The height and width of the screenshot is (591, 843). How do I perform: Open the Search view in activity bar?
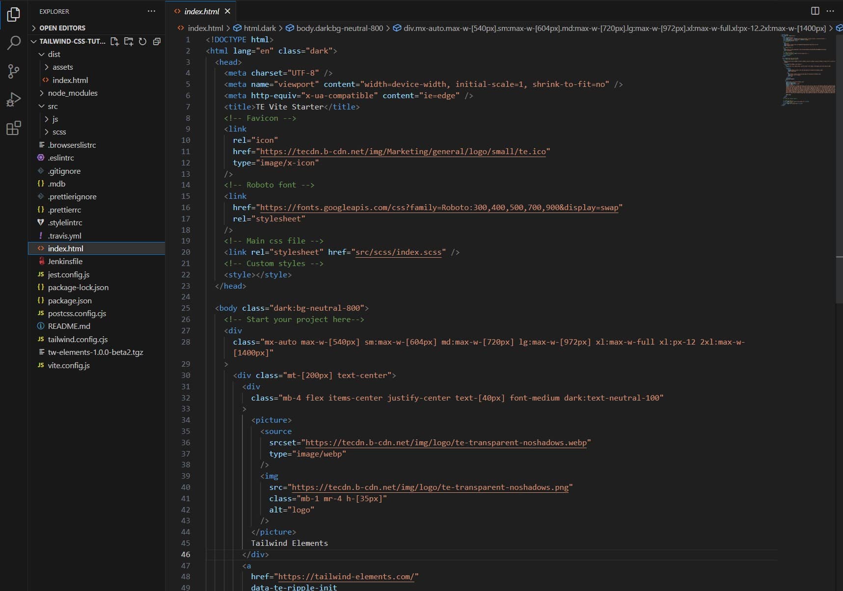point(14,43)
